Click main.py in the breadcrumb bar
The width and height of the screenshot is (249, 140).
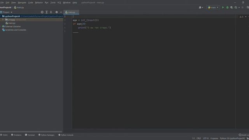pyautogui.click(x=19, y=7)
